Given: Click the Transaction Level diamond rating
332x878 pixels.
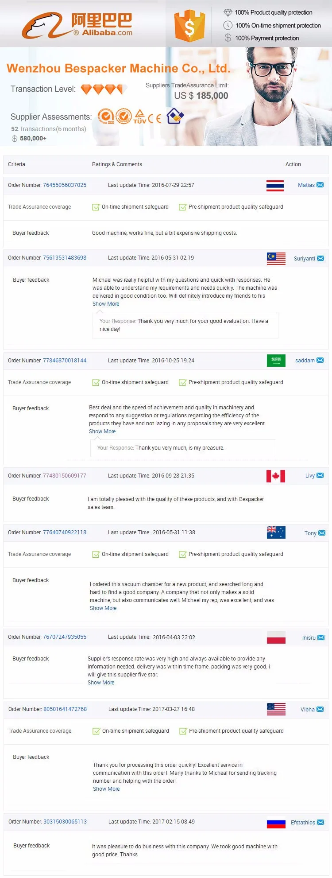Looking at the screenshot, I should point(104,89).
